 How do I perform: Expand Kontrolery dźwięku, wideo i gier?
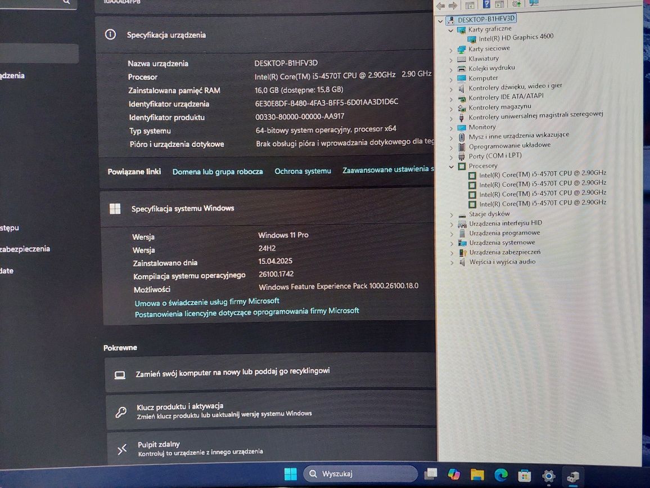click(451, 89)
